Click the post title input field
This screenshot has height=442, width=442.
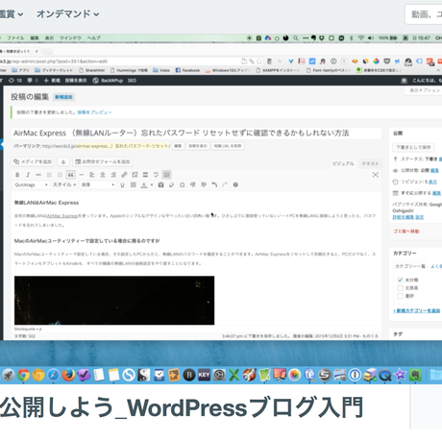196,134
